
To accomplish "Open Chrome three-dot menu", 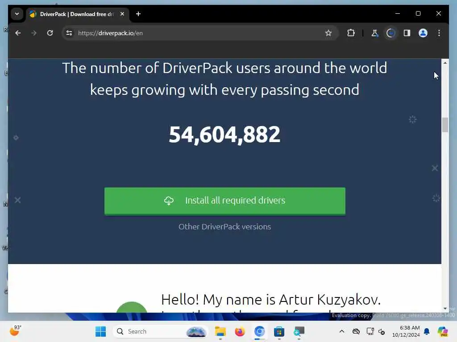I will coord(439,33).
